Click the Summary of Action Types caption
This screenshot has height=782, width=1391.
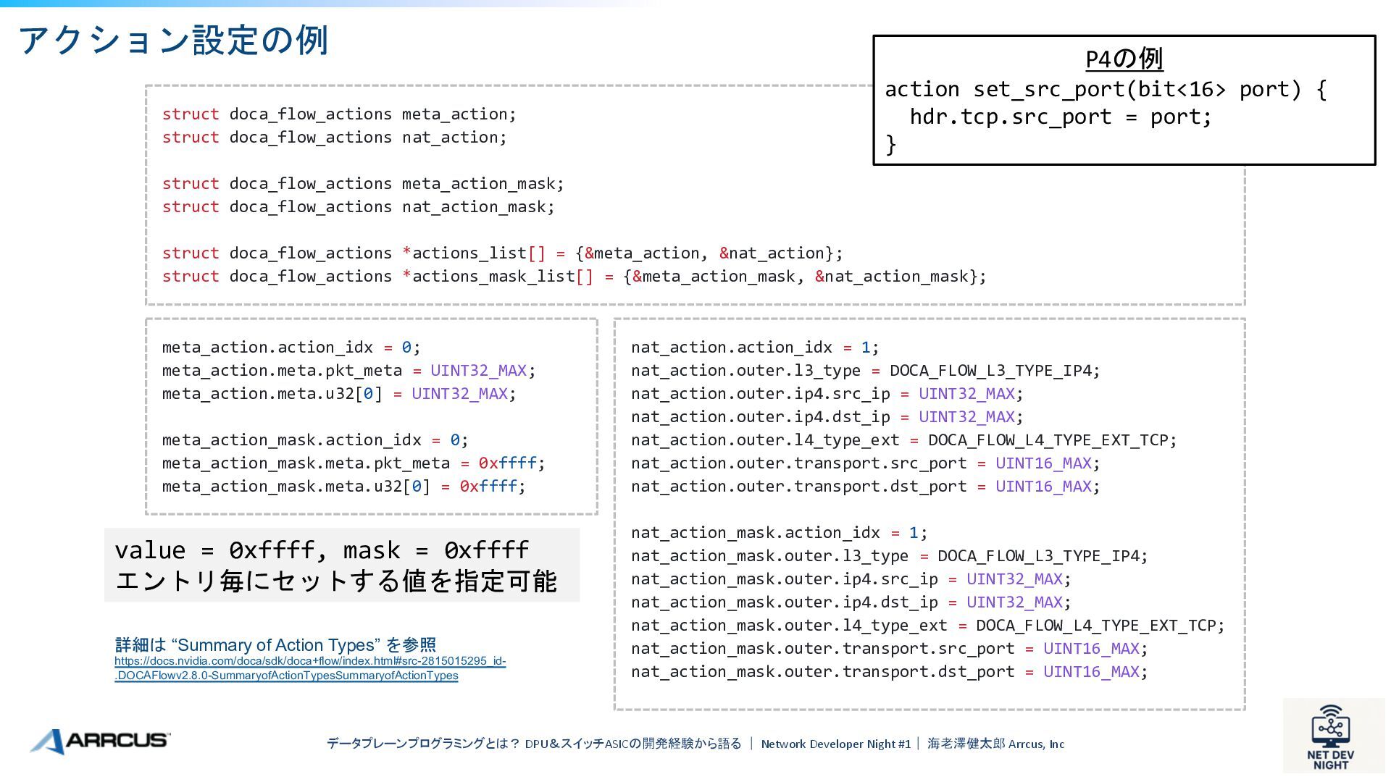275,644
